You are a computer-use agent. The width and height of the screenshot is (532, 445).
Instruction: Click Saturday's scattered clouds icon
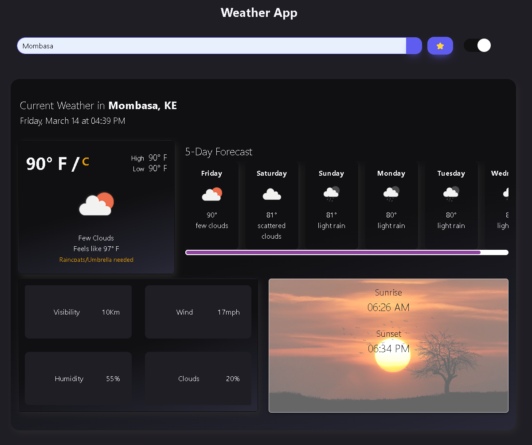(x=271, y=194)
